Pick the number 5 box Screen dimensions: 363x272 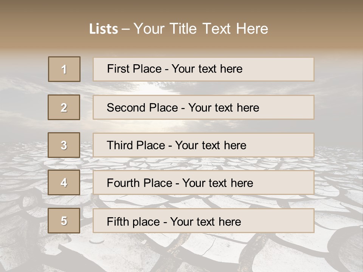point(64,221)
